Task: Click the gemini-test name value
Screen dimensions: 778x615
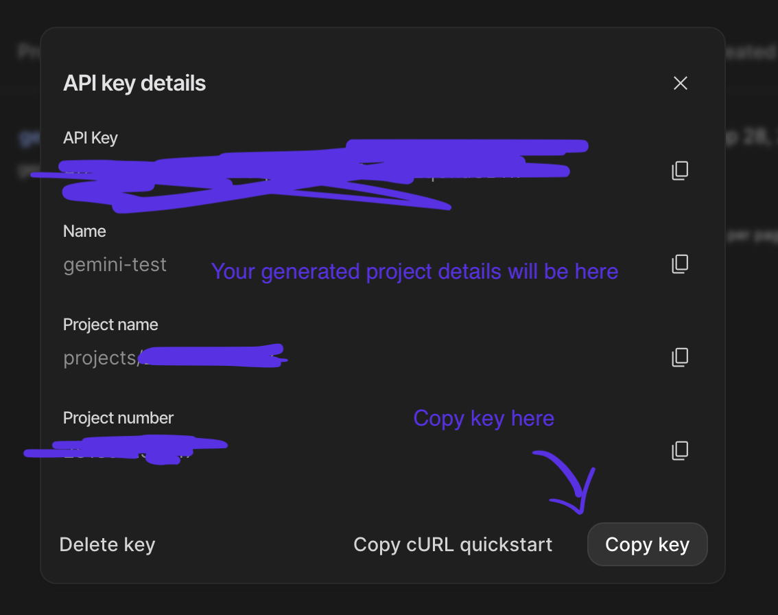Action: coord(115,264)
